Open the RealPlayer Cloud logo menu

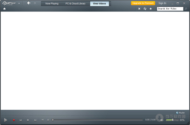click(9, 3)
